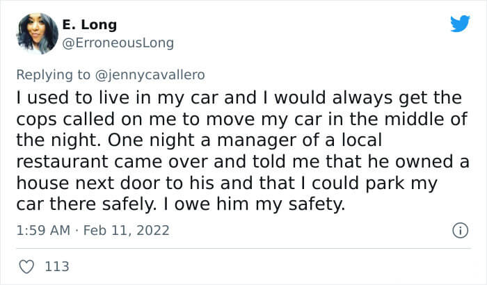
Task: Click the word "restaurant" in the tweet
Action: point(62,162)
